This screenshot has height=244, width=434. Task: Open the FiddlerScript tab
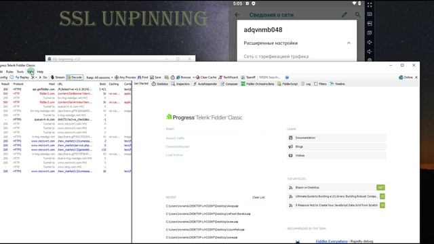click(x=288, y=84)
